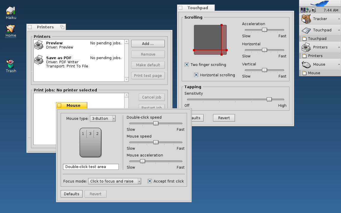Disable Two finger scrolling checkbox

187,64
